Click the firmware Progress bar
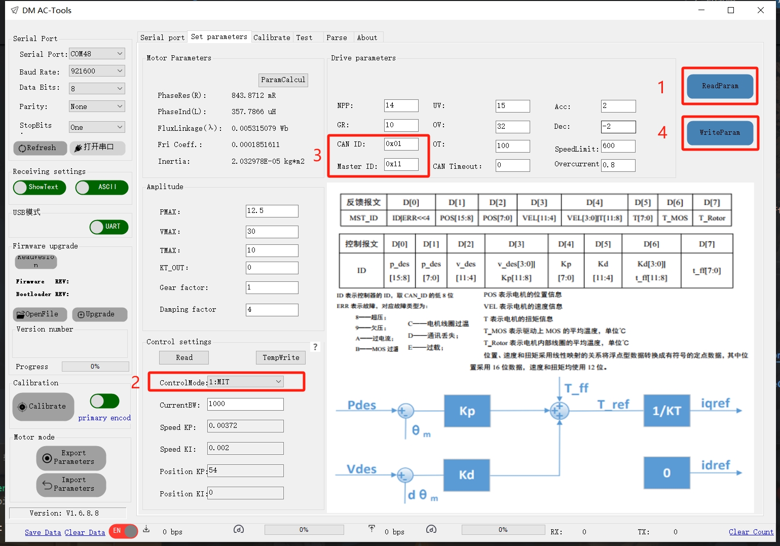Image resolution: width=780 pixels, height=546 pixels. tap(95, 367)
